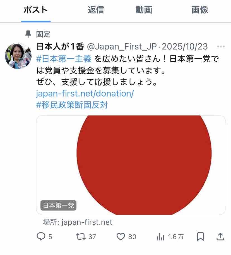The width and height of the screenshot is (231, 255).
Task: Open view analytics bar chart icon
Action: tap(161, 237)
